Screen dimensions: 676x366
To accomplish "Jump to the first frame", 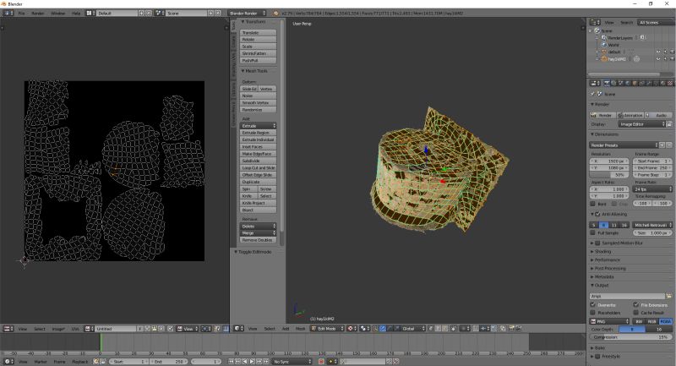I will coord(232,361).
